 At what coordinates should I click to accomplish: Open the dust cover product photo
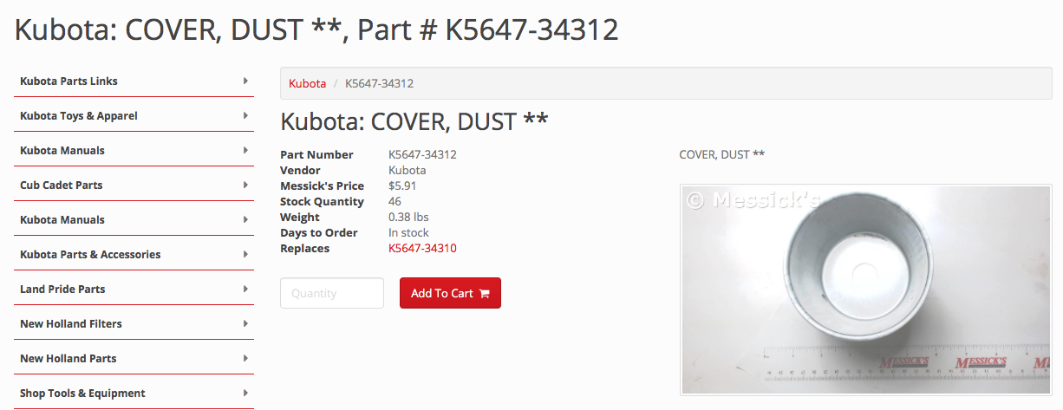pyautogui.click(x=867, y=290)
